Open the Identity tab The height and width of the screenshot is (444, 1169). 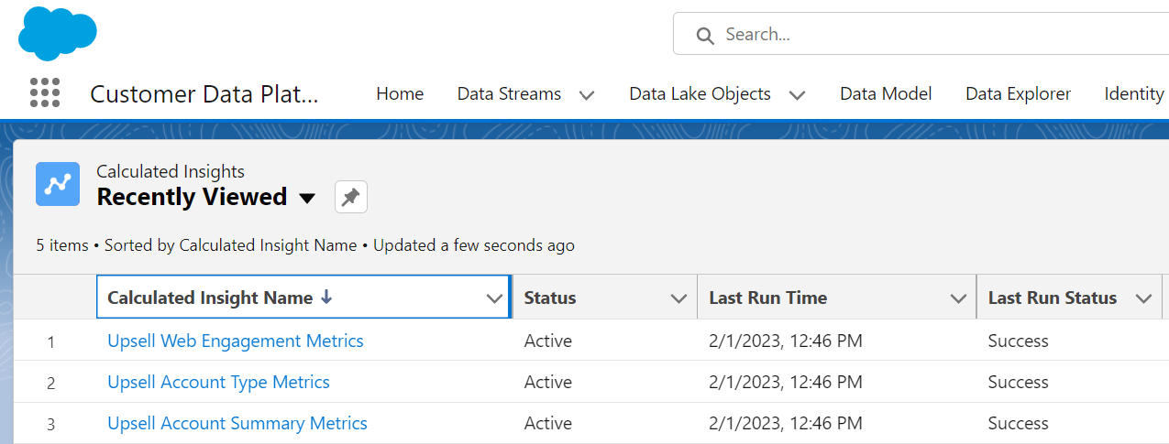coord(1134,93)
